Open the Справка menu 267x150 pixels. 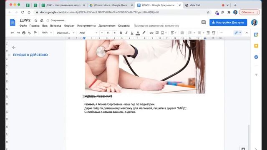(x=124, y=26)
